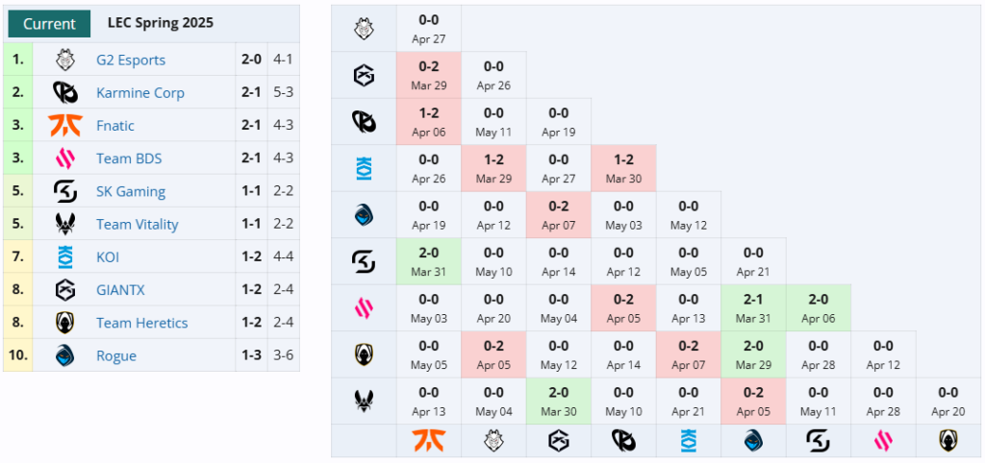Click Team Heretics logo in bottom matrix row

point(947,441)
